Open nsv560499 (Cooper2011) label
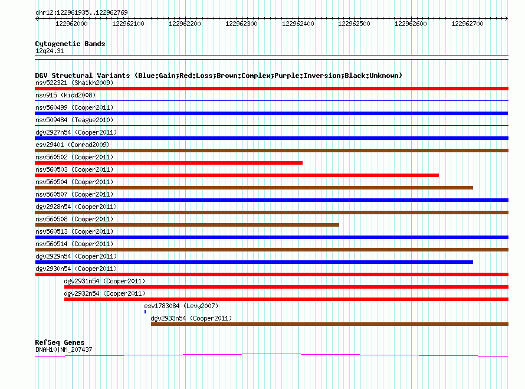Screen dimensions: 525x389 pyautogui.click(x=74, y=107)
